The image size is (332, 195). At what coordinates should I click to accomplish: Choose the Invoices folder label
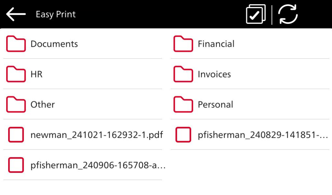coord(214,74)
